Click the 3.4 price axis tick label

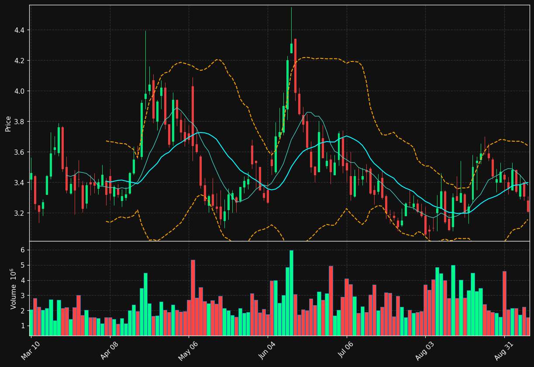coord(19,183)
